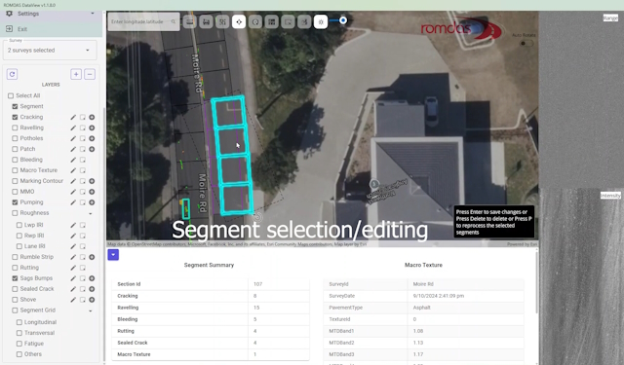
Task: Expand the Settings menu arrow
Action: pyautogui.click(x=93, y=14)
